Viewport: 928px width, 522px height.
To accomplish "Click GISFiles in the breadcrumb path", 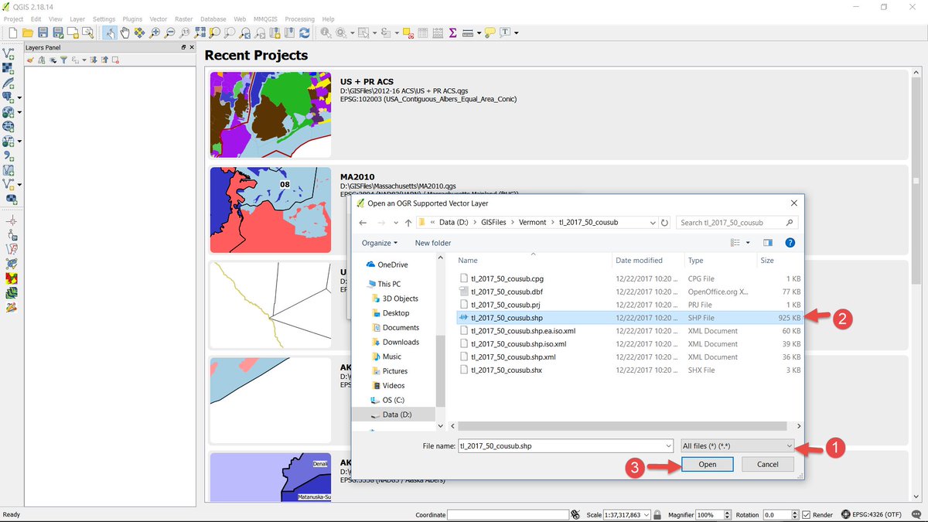I will 492,223.
